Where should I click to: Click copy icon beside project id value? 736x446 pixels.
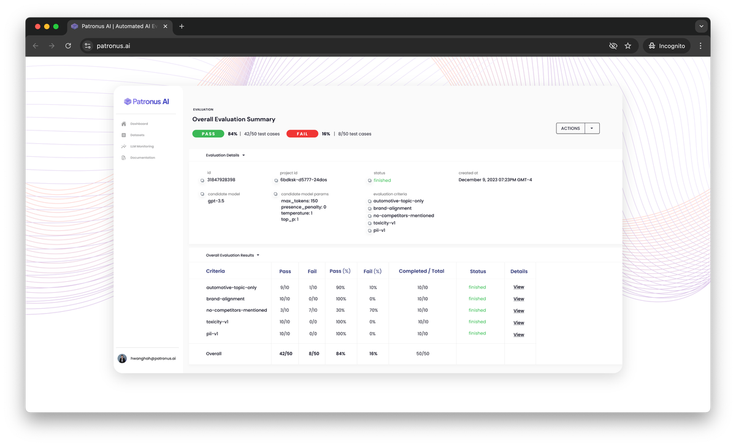pyautogui.click(x=276, y=181)
